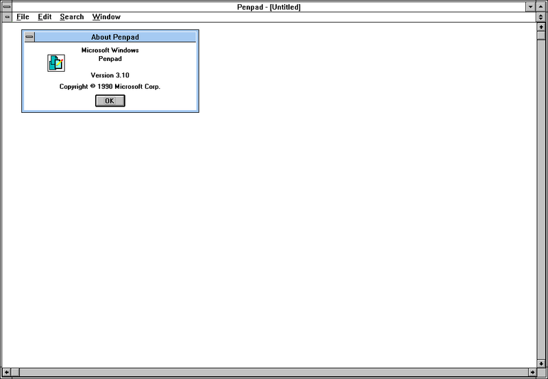Click the document restore button beside menu bar
Screen dimensions: 548x379
coord(541,16)
